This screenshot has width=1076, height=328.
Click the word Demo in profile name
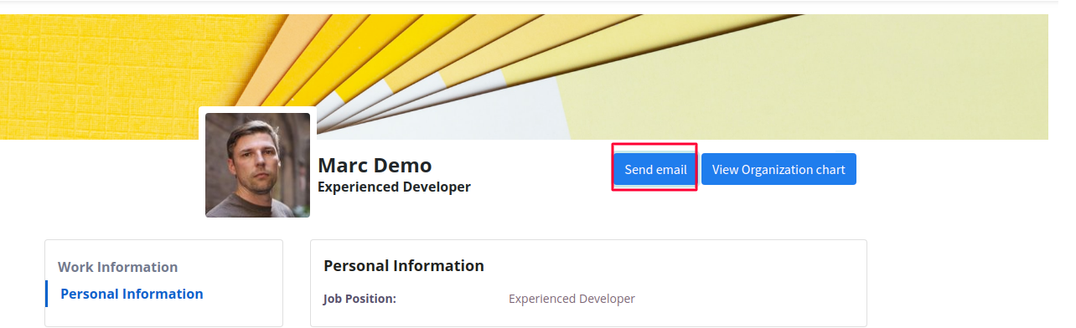(399, 165)
